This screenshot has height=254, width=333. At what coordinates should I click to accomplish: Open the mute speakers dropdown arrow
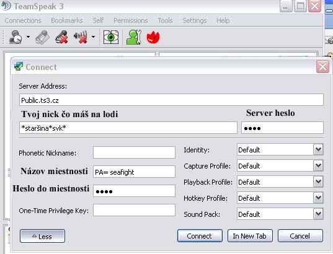click(x=93, y=37)
